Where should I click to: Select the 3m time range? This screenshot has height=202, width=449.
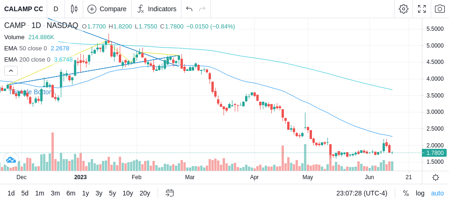pyautogui.click(x=55, y=194)
